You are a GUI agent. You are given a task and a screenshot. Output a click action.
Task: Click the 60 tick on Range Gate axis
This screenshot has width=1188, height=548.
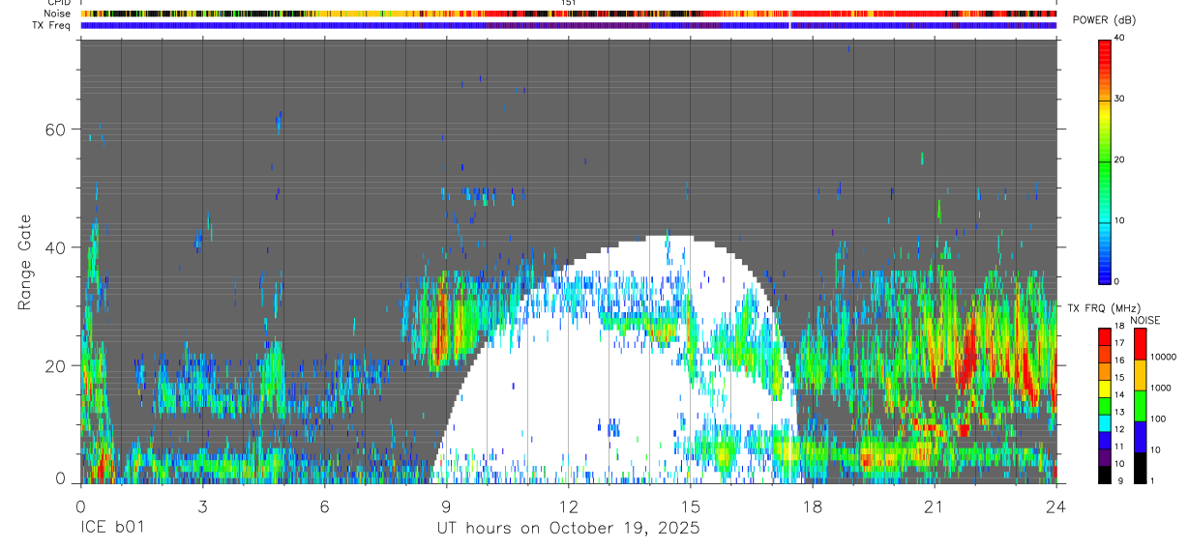coord(57,130)
